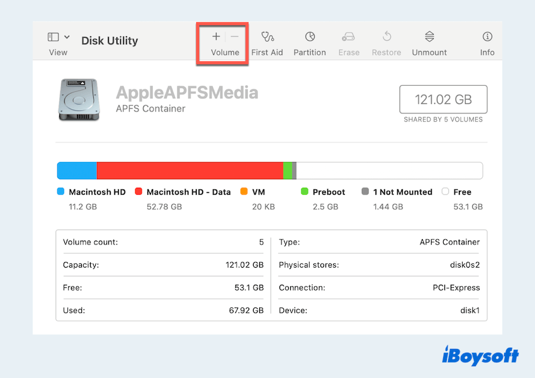Click the 121.02 GB capacity box
Image resolution: width=535 pixels, height=378 pixels.
(443, 100)
